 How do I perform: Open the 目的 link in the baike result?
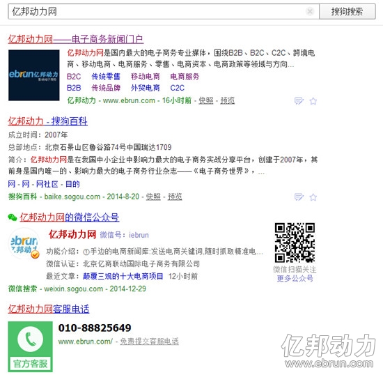(72, 184)
